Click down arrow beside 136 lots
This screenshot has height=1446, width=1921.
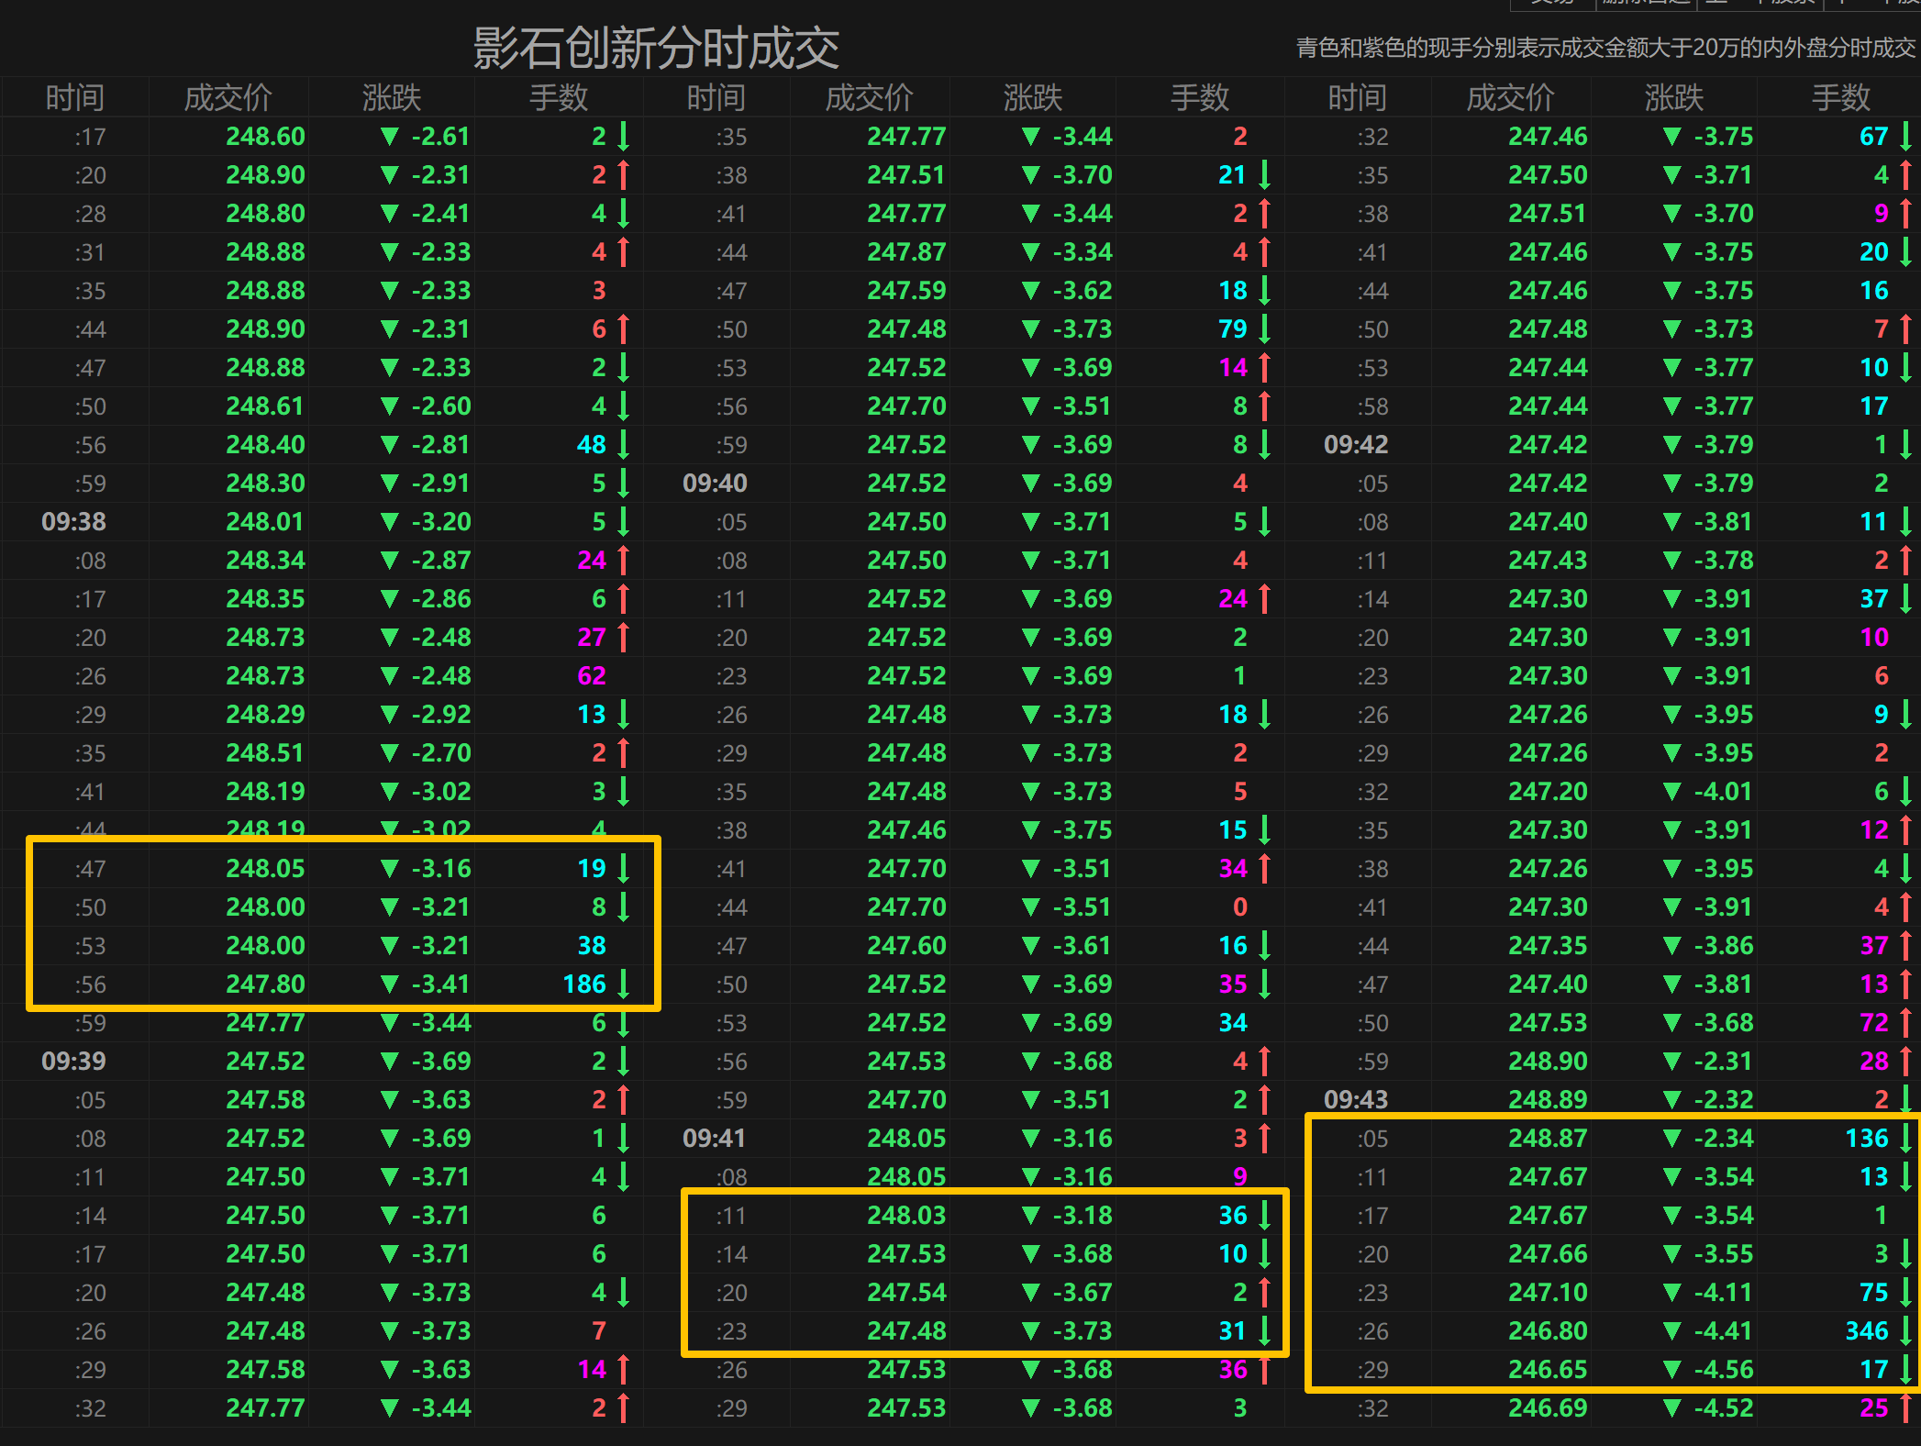tap(1905, 1138)
